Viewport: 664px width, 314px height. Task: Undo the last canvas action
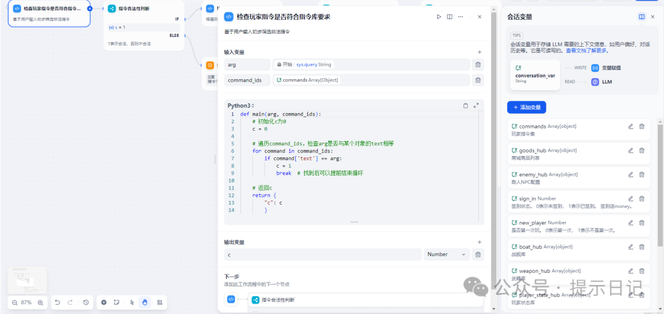57,302
